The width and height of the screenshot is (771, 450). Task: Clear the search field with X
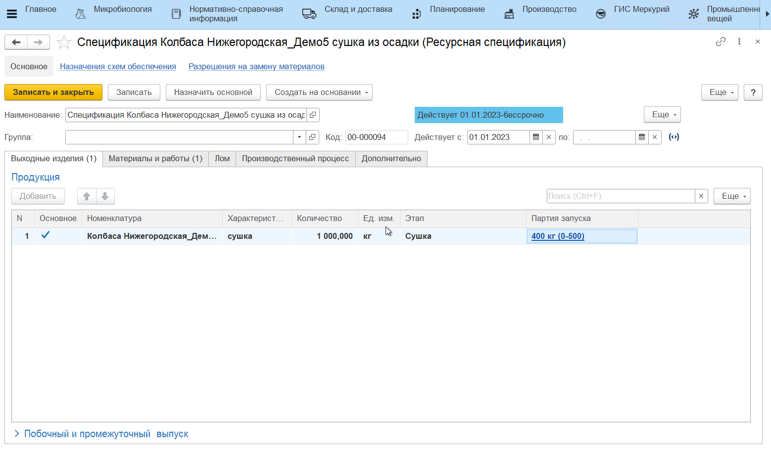(x=701, y=196)
